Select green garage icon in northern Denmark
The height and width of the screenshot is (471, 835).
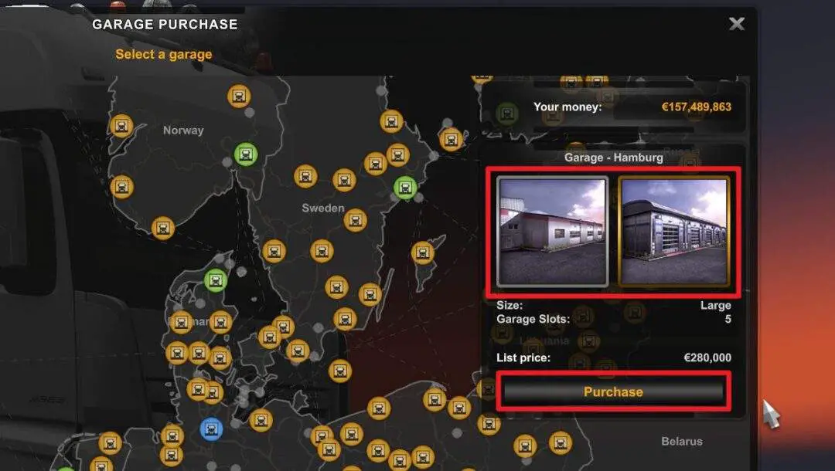pos(216,280)
